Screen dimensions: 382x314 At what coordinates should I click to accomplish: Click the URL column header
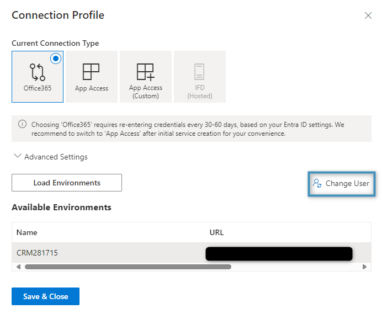click(x=216, y=232)
